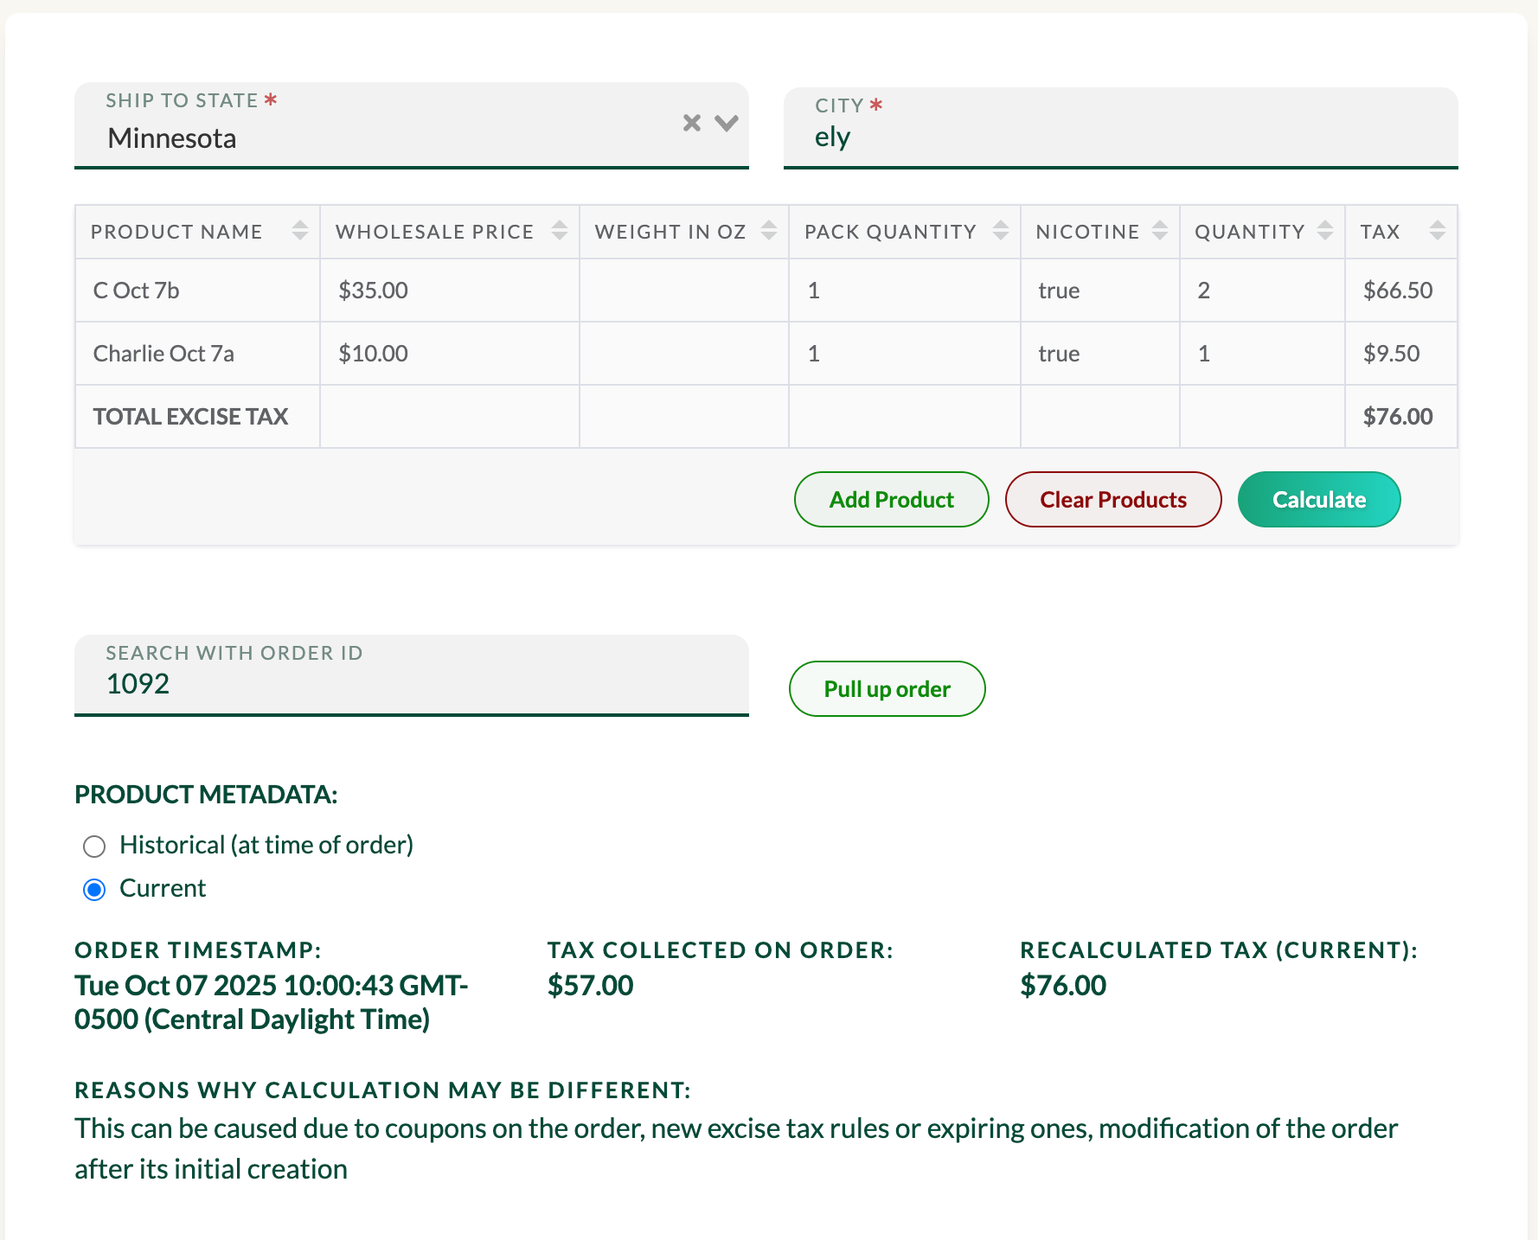
Task: Sort by Nicotine column arrows
Action: (1159, 231)
